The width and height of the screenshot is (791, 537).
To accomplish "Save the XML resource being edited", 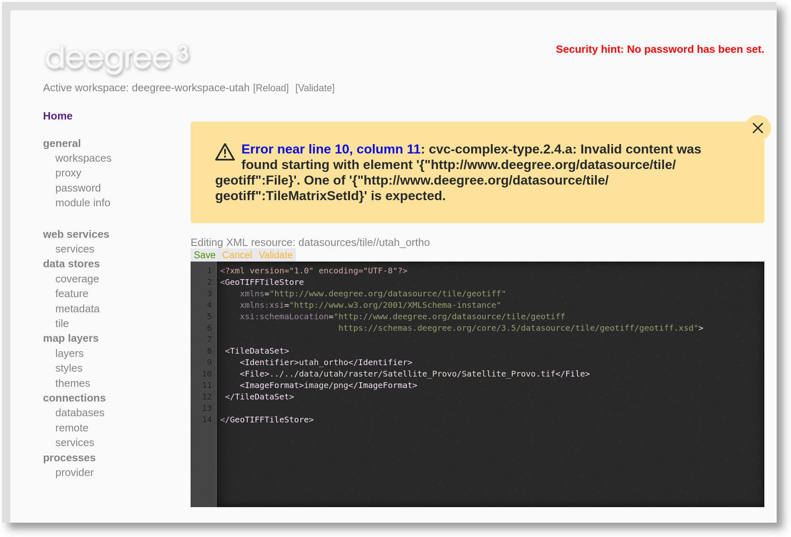I will tap(204, 255).
